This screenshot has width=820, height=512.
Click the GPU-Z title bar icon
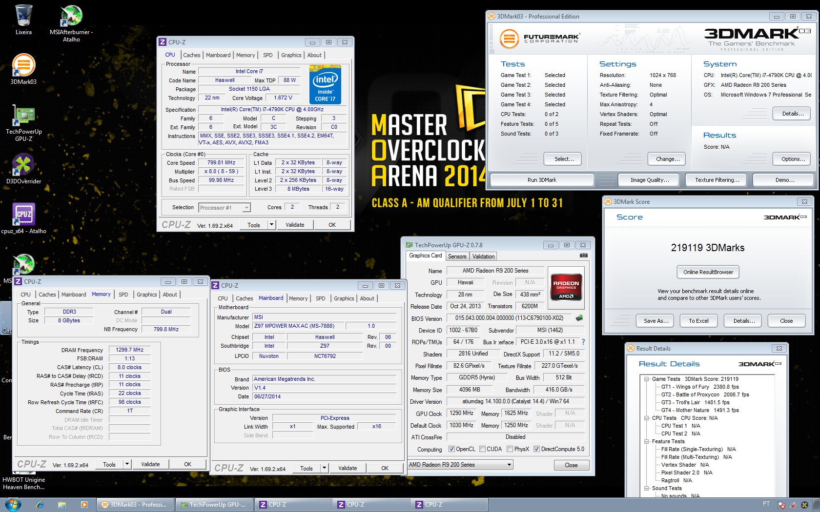coord(408,245)
